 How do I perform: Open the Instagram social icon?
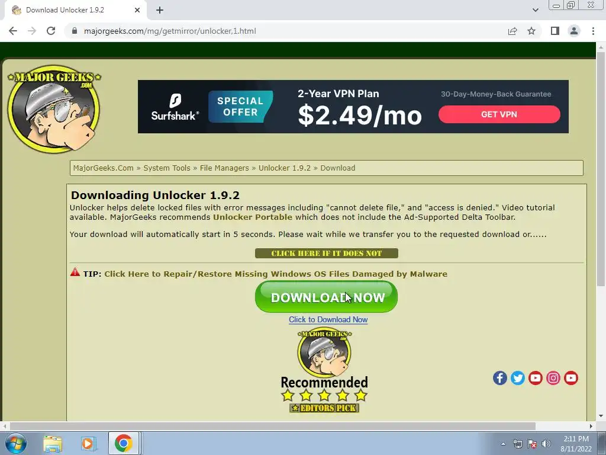(553, 378)
